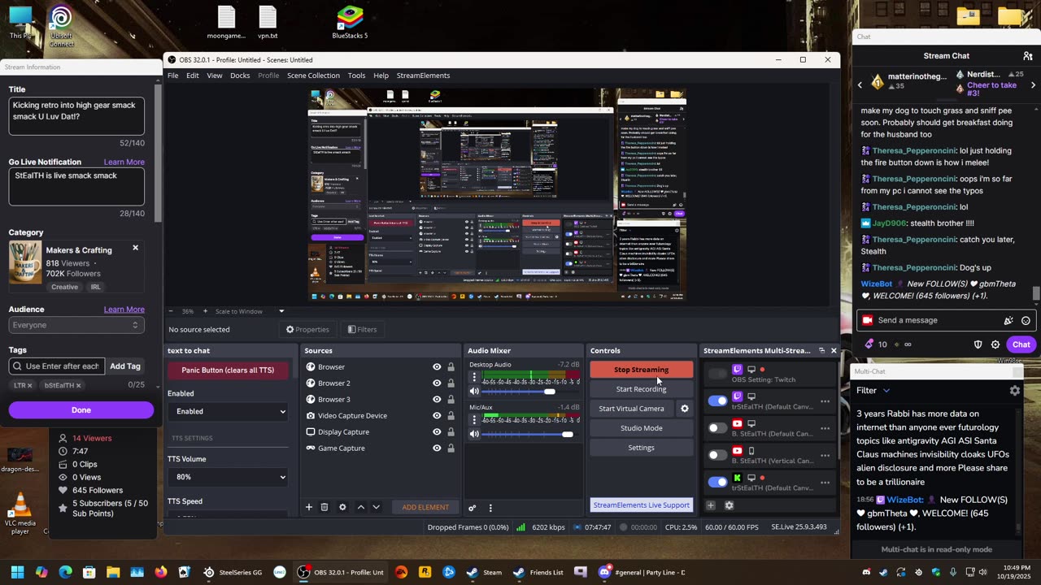Open Audio Mixer three-dot menu at bottom
1041x585 pixels.
[x=490, y=508]
